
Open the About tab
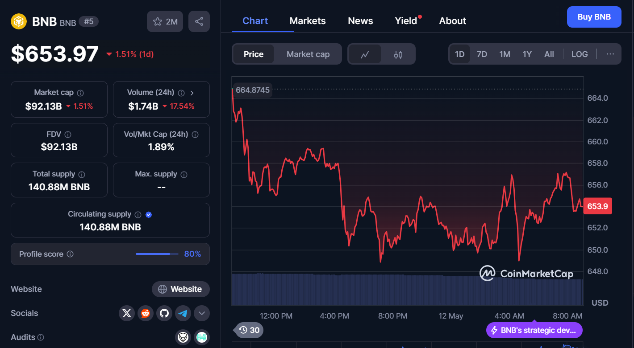[453, 21]
